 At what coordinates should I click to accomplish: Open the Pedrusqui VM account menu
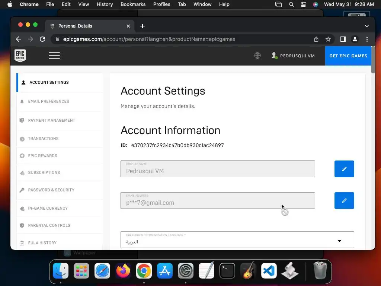tap(293, 56)
